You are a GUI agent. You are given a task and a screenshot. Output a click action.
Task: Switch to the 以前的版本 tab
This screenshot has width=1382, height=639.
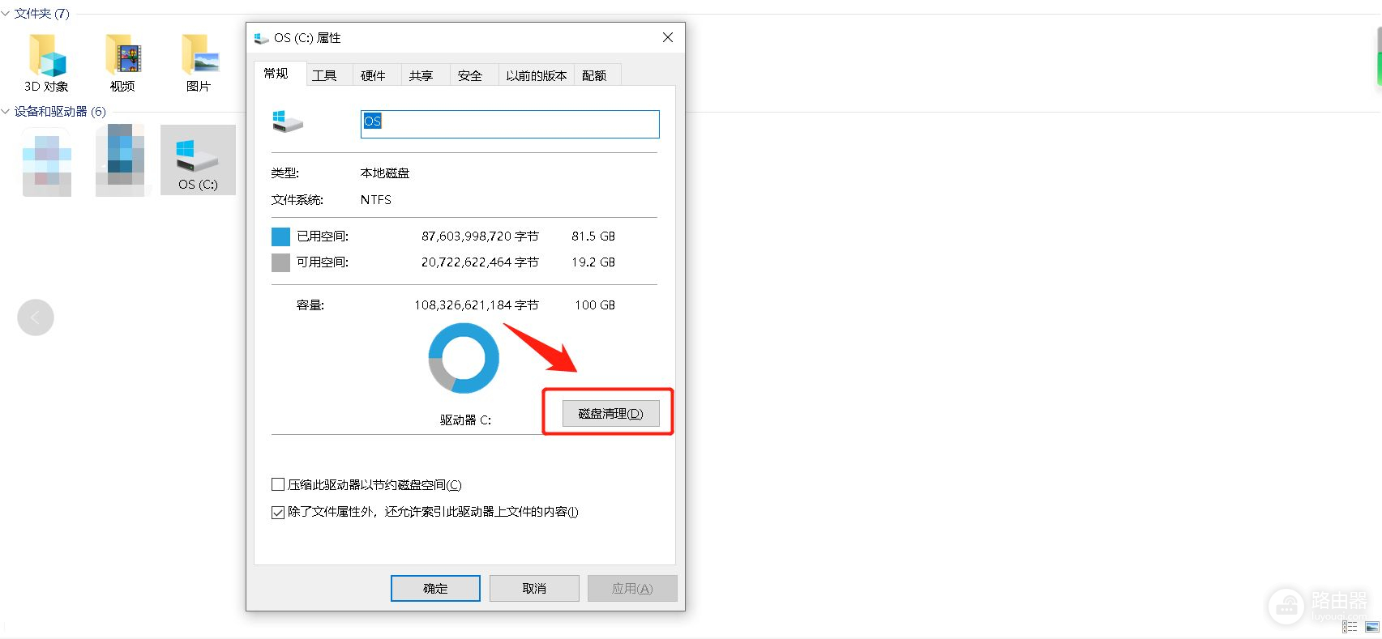click(x=537, y=75)
